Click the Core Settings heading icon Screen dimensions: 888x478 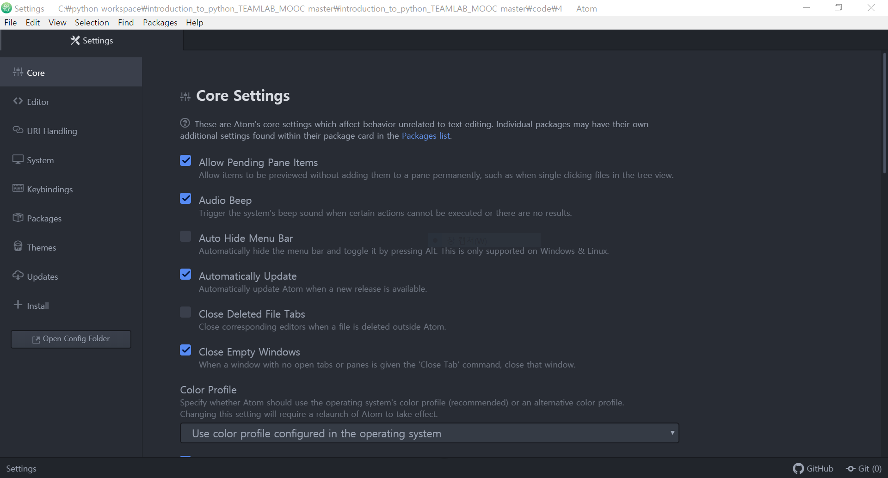pos(185,96)
